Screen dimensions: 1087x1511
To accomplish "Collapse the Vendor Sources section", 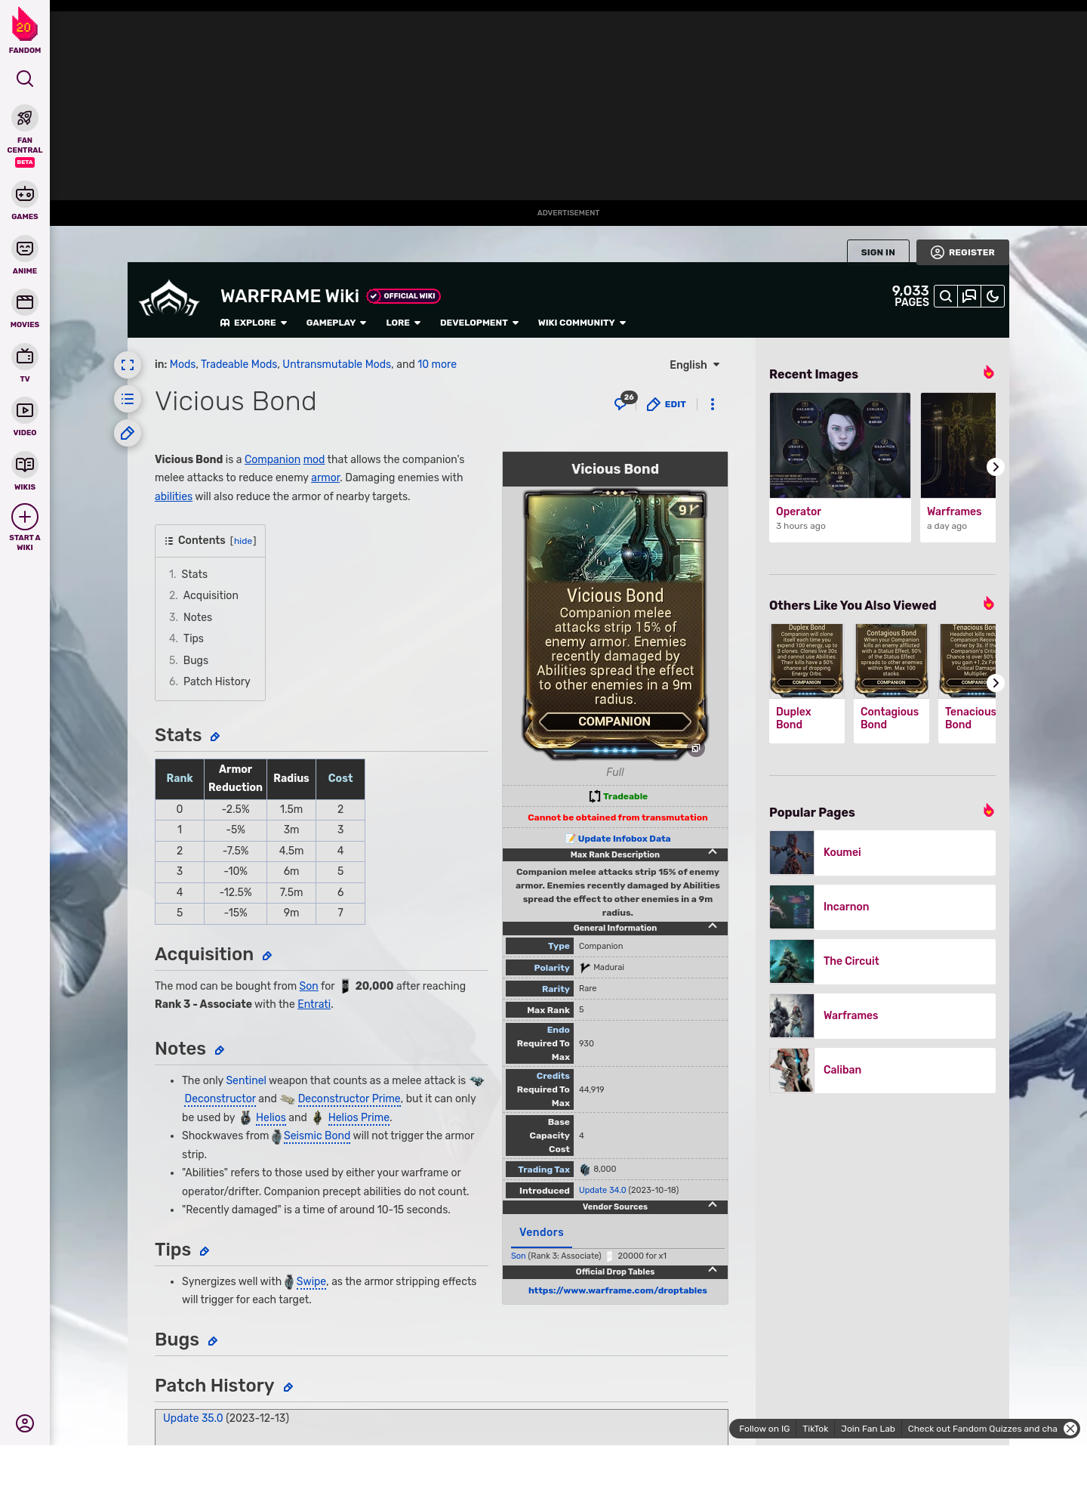I will coord(712,1205).
